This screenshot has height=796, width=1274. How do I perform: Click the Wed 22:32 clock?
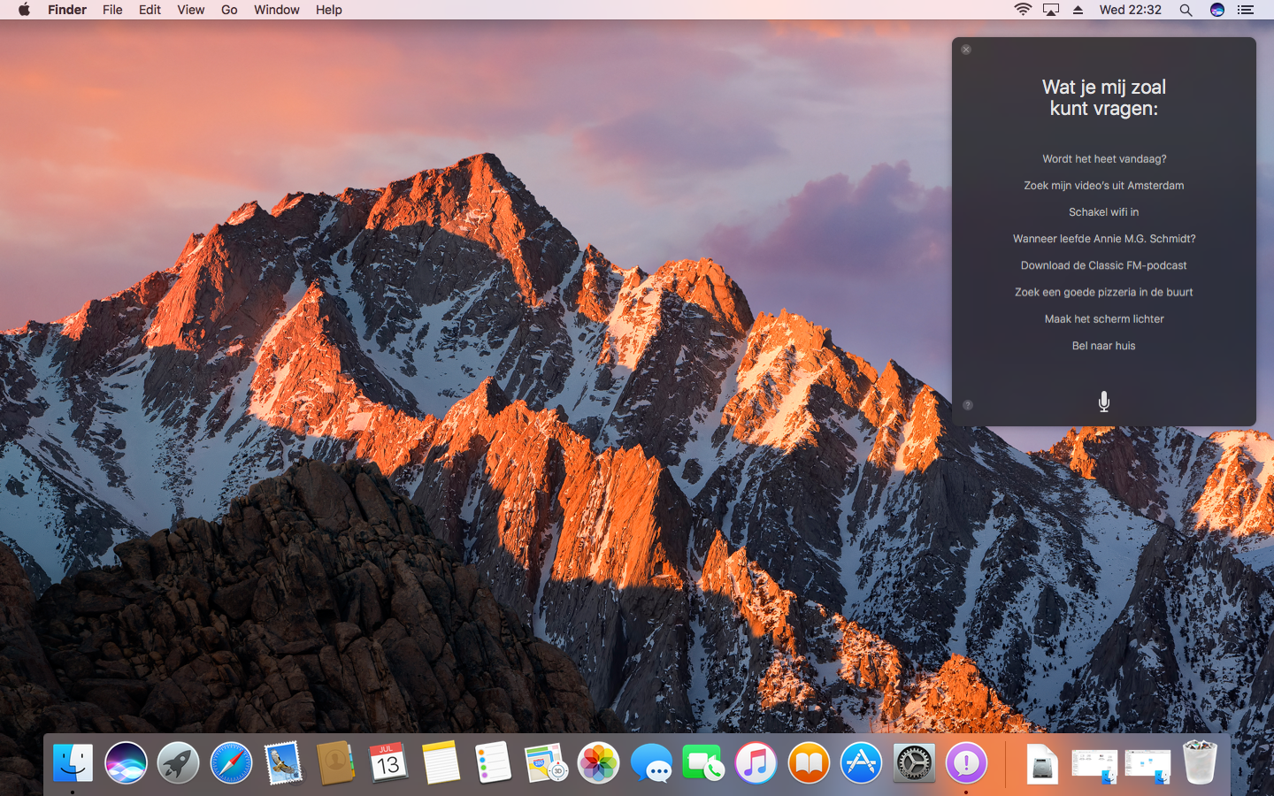coord(1130,10)
